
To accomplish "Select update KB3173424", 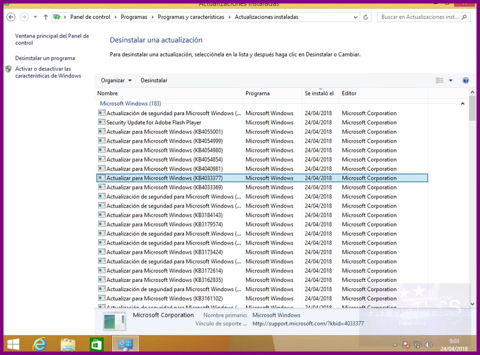I will coord(262,252).
